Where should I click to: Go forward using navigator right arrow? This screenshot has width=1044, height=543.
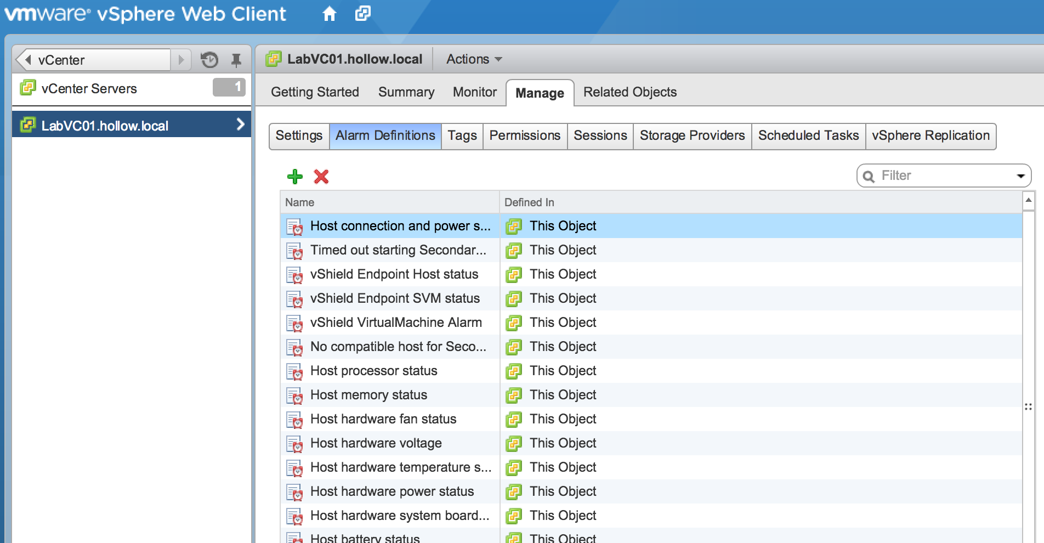click(x=181, y=60)
